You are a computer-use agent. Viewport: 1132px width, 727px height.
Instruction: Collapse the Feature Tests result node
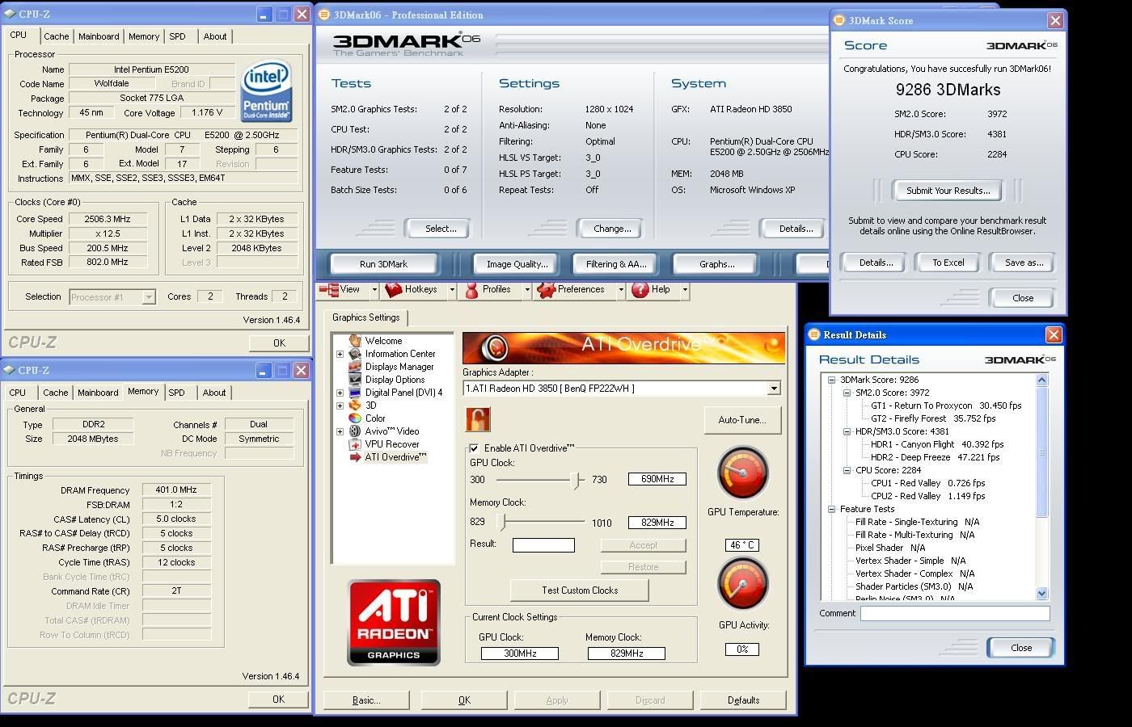[831, 509]
